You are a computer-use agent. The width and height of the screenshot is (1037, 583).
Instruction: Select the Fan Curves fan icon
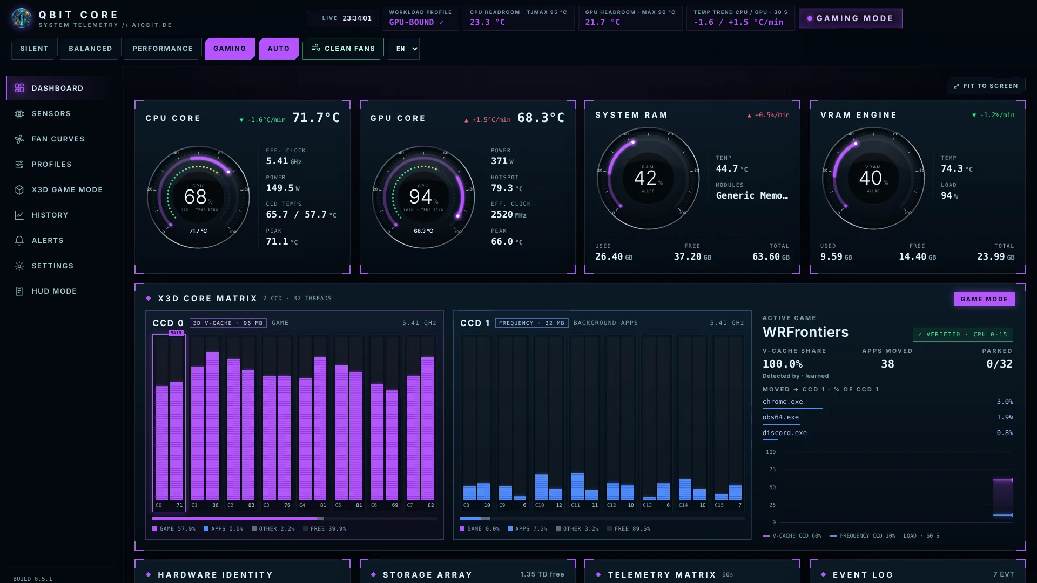(19, 139)
